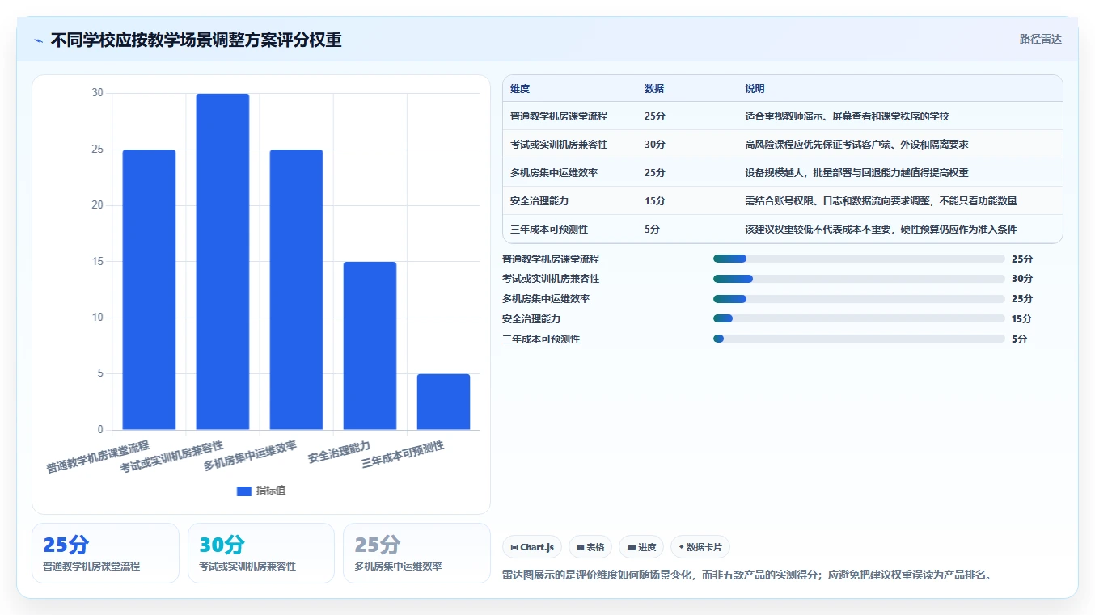This screenshot has width=1095, height=615.
Task: Click x-axis label 考试或实训机房兼容性 under the chart
Action: click(171, 457)
